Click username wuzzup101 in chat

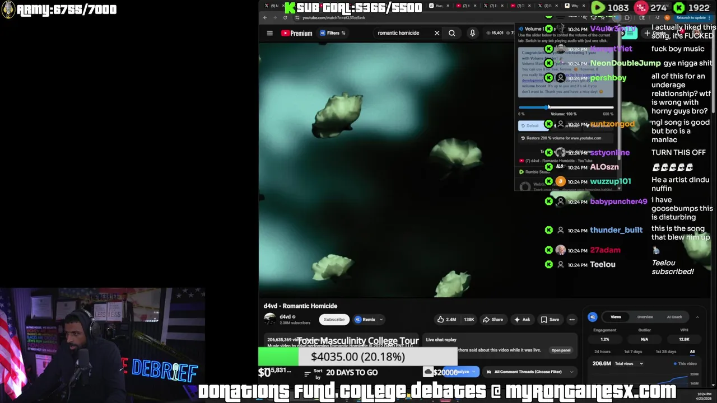[610, 181]
